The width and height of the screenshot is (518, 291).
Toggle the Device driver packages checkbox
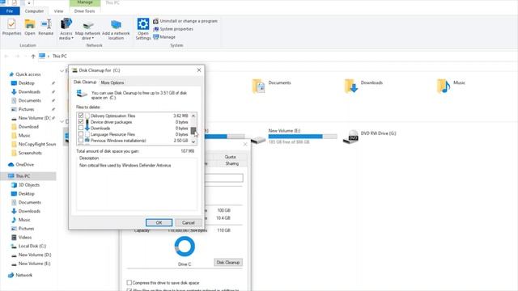coord(81,122)
